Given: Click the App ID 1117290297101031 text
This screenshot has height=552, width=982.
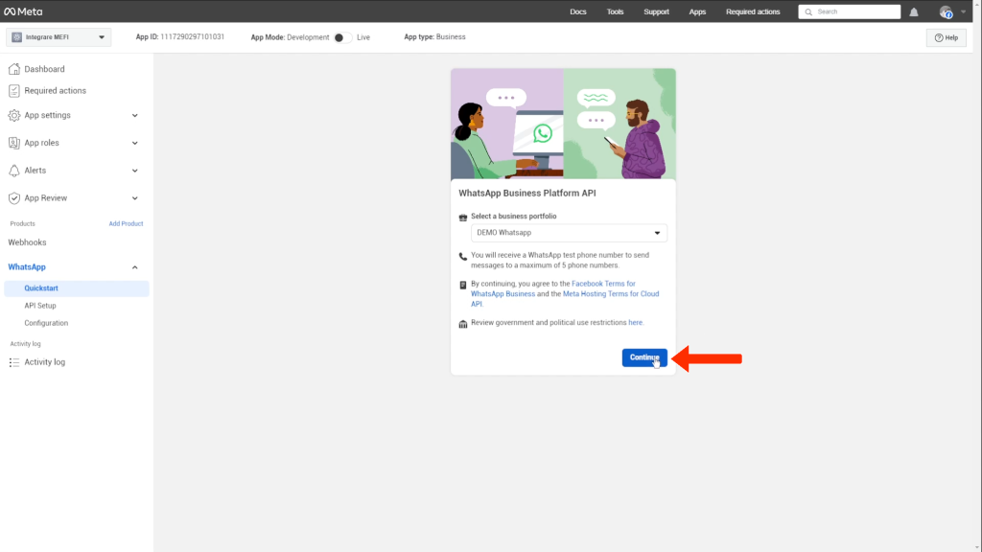Looking at the screenshot, I should tap(179, 37).
